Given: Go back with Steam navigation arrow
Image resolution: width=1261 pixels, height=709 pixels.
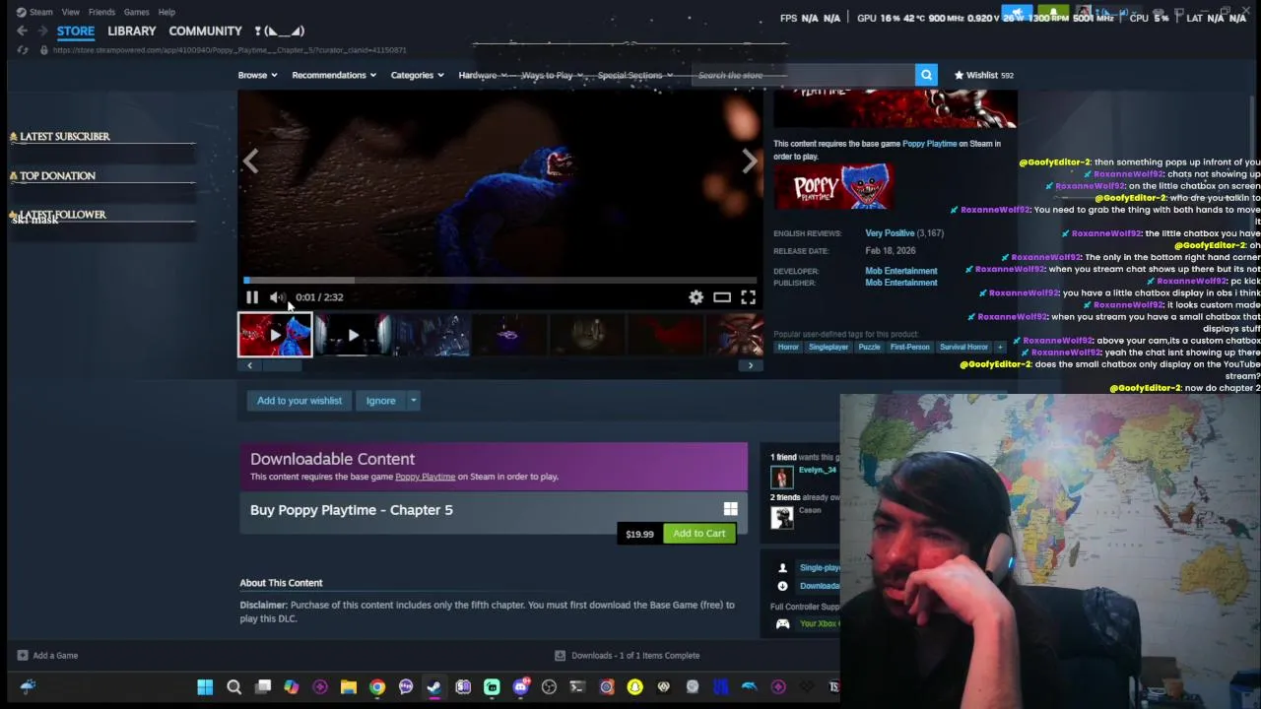Looking at the screenshot, I should click(22, 32).
